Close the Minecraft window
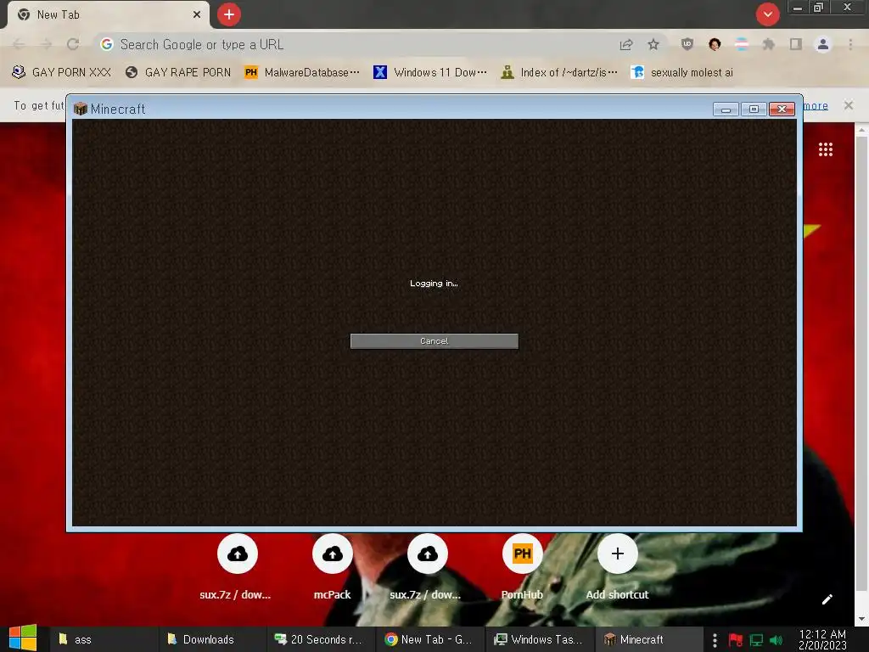Screen dimensions: 869x652 (782, 110)
